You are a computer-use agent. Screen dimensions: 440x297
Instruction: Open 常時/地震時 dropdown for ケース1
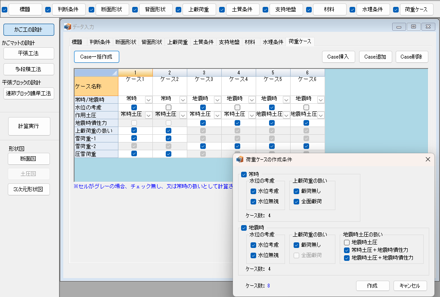[x=149, y=100]
